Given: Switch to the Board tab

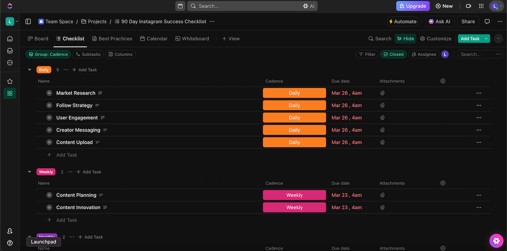Looking at the screenshot, I should tap(38, 38).
